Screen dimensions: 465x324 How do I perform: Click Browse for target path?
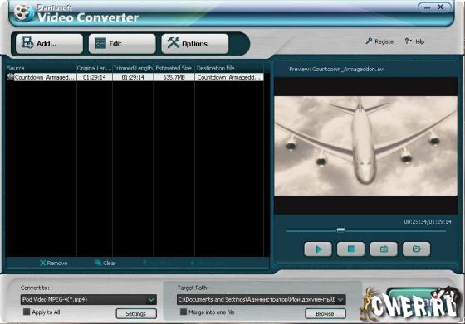pos(325,313)
